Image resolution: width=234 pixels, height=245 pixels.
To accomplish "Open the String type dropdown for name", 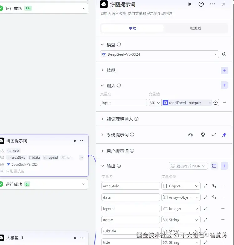I will pos(181,220).
